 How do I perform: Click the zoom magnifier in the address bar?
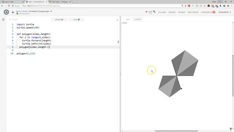pyautogui.click(x=182, y=6)
